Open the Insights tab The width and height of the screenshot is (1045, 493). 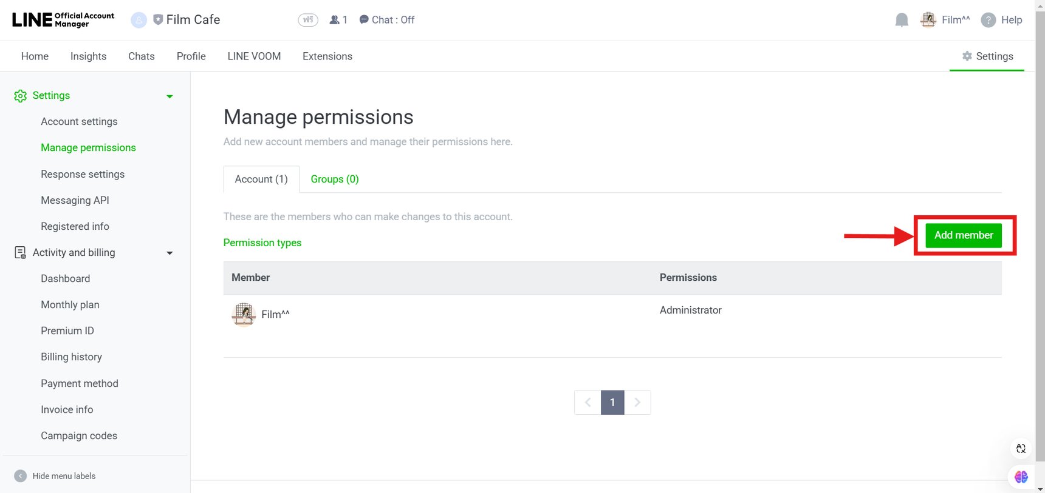[88, 56]
